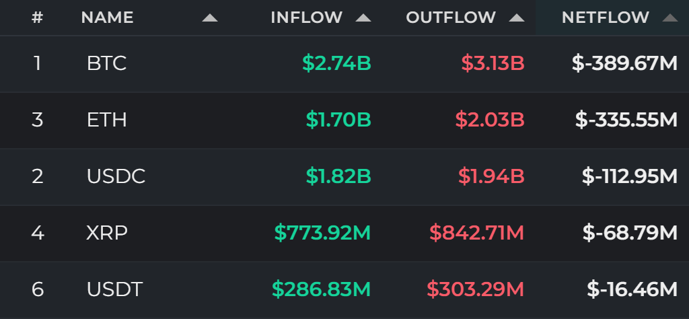
Task: Open the ETH row
Action: click(344, 120)
